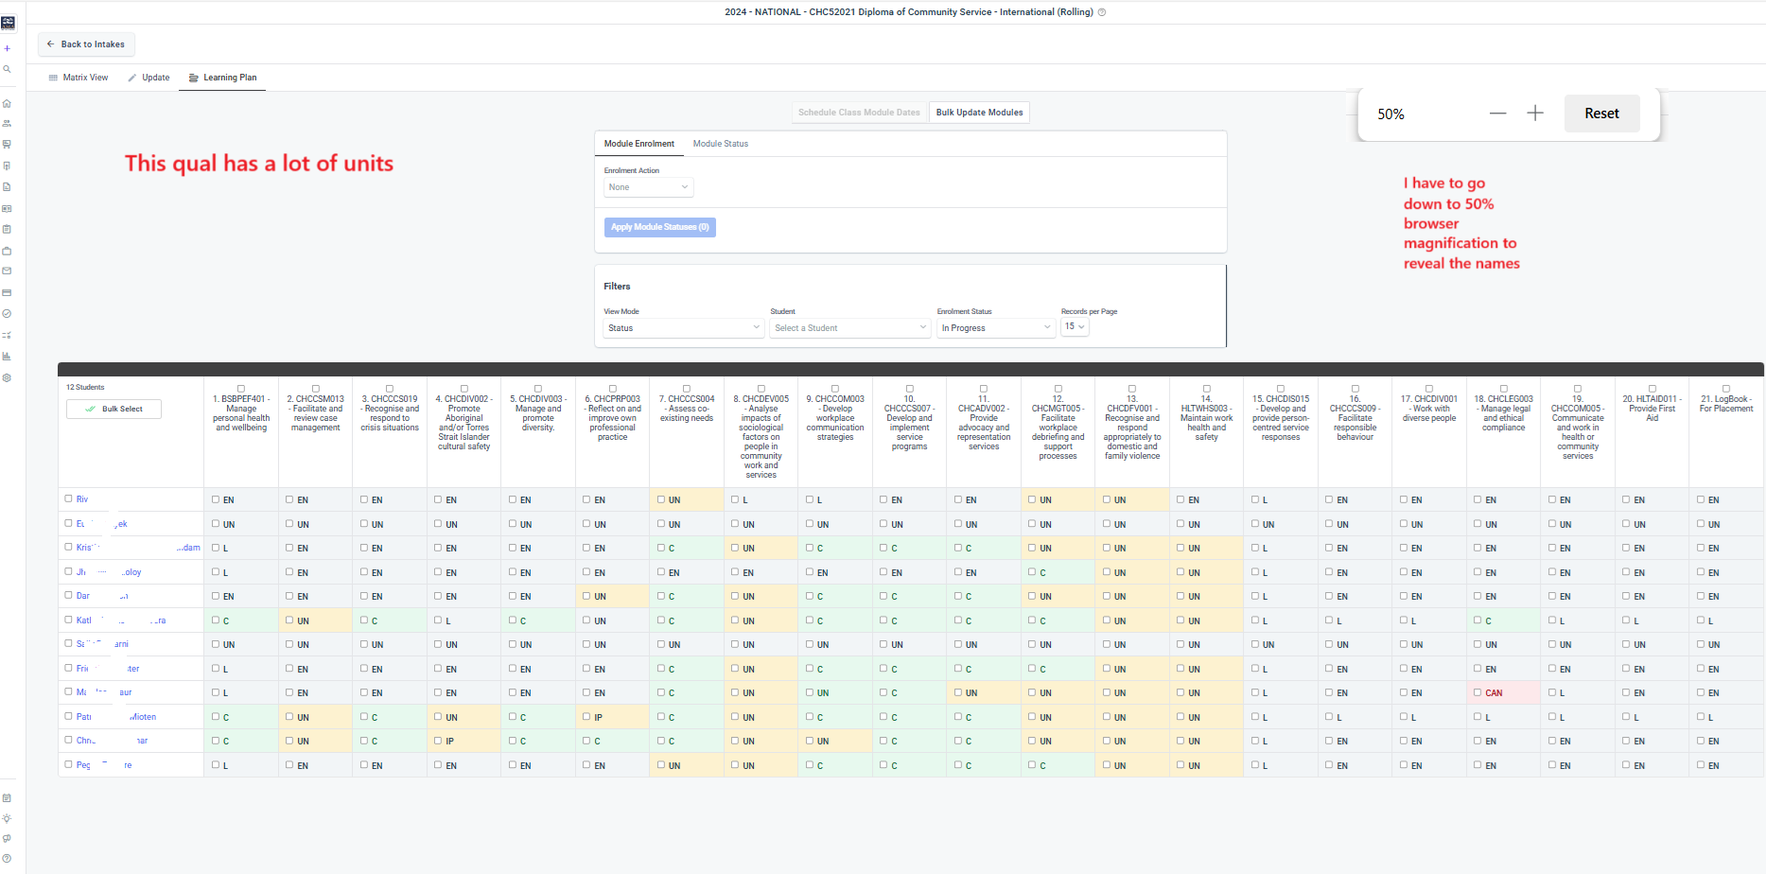Select the checkbox for student Riv
This screenshot has height=874, width=1766.
(x=68, y=498)
